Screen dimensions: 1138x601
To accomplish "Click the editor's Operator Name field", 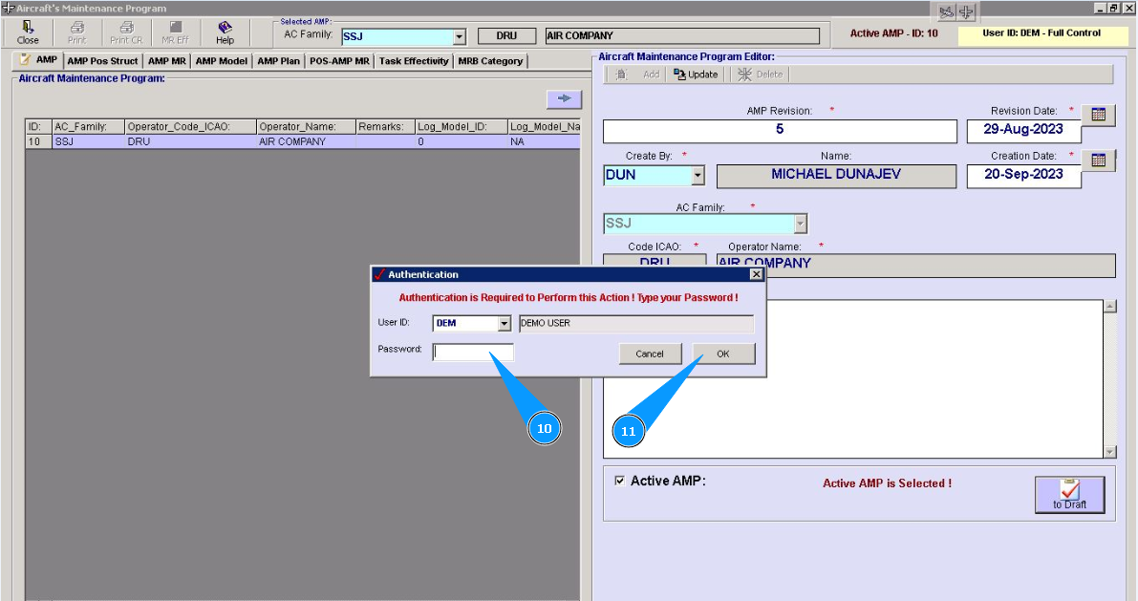I will click(916, 265).
